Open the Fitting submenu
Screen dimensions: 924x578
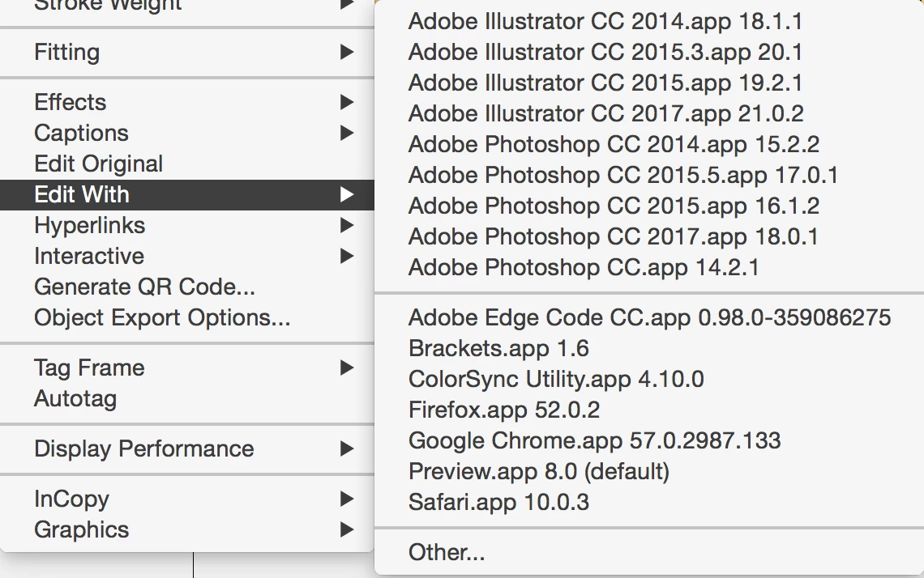pos(67,53)
